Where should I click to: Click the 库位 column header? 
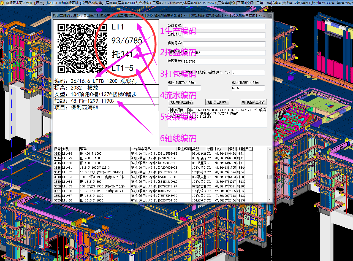248,149
